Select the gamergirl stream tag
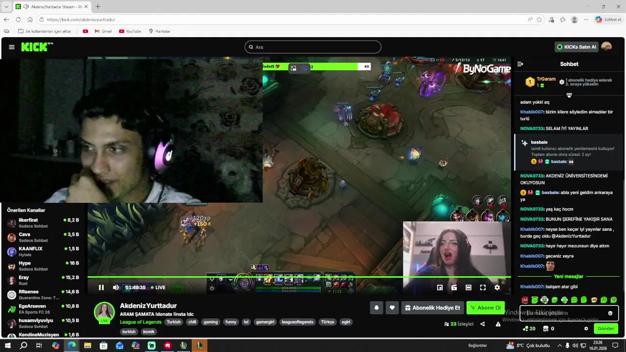 pos(265,322)
